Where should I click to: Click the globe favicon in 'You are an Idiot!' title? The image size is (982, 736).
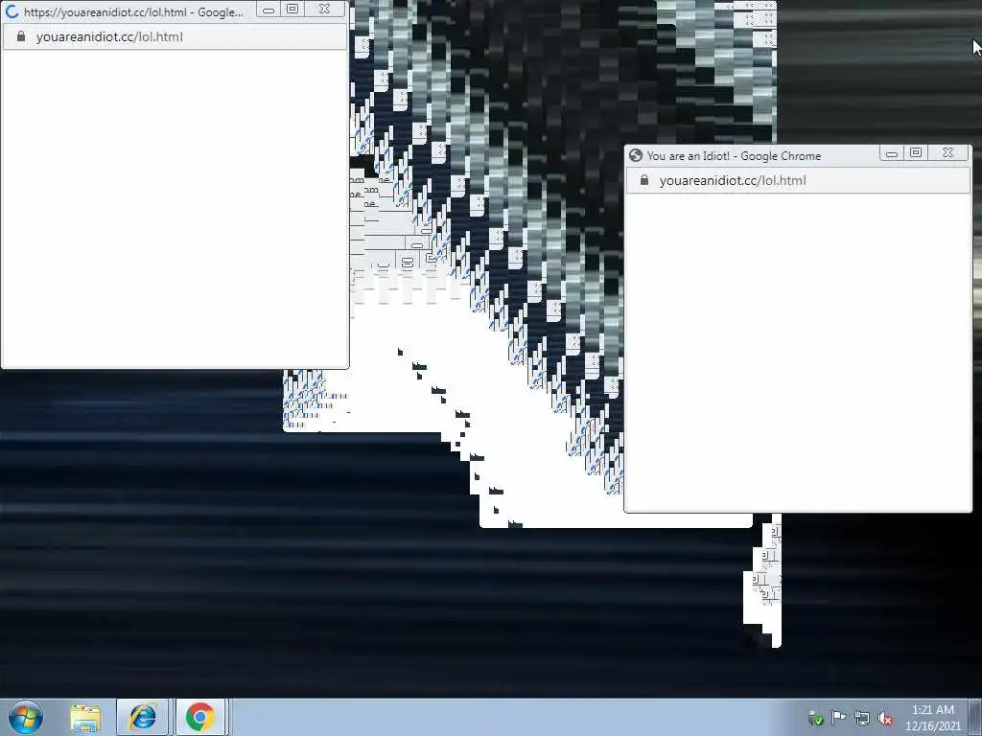[636, 155]
